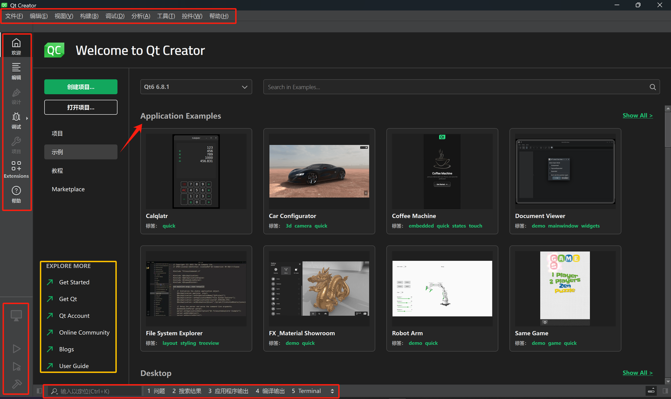Toggle the bottom output pane button

pyautogui.click(x=651, y=391)
